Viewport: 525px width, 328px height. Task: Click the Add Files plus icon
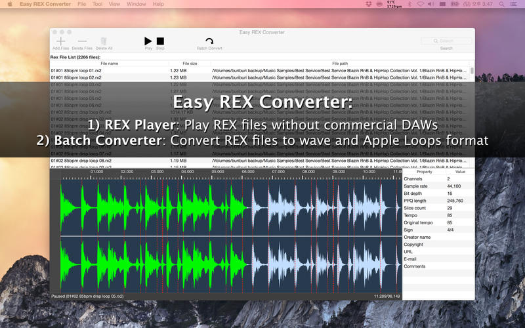pyautogui.click(x=60, y=41)
